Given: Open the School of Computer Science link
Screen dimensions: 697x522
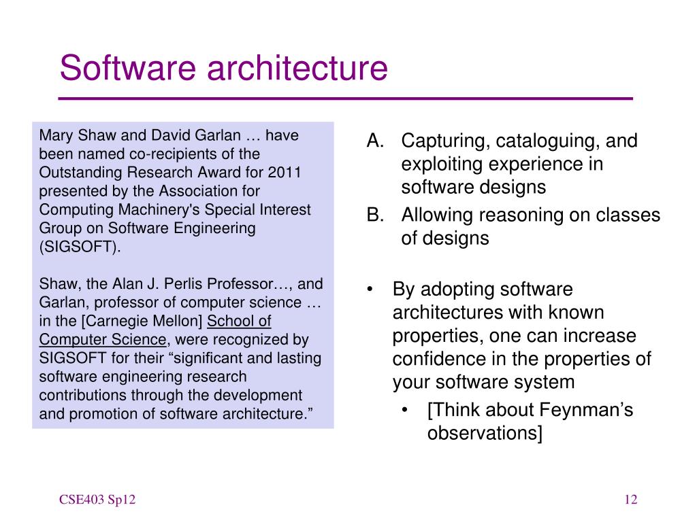Looking at the screenshot, I should click(x=155, y=330).
